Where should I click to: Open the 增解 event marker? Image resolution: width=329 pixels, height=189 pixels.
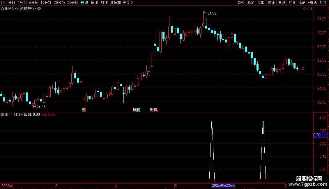(136, 110)
